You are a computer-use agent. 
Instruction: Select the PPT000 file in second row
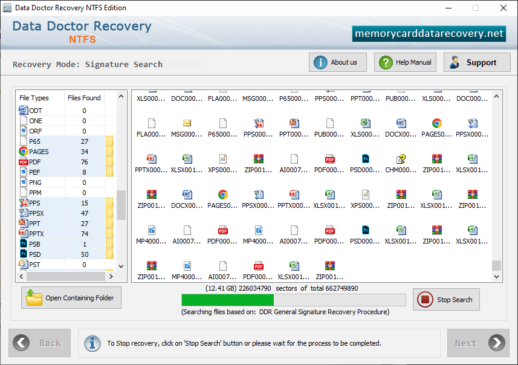pyautogui.click(x=294, y=123)
